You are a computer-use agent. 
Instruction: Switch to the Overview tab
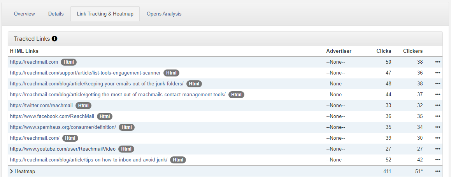click(x=25, y=14)
